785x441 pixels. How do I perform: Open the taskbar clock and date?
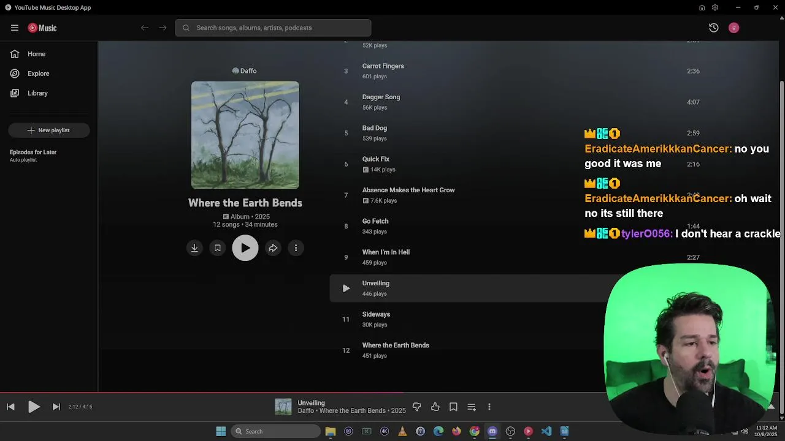[x=766, y=431]
